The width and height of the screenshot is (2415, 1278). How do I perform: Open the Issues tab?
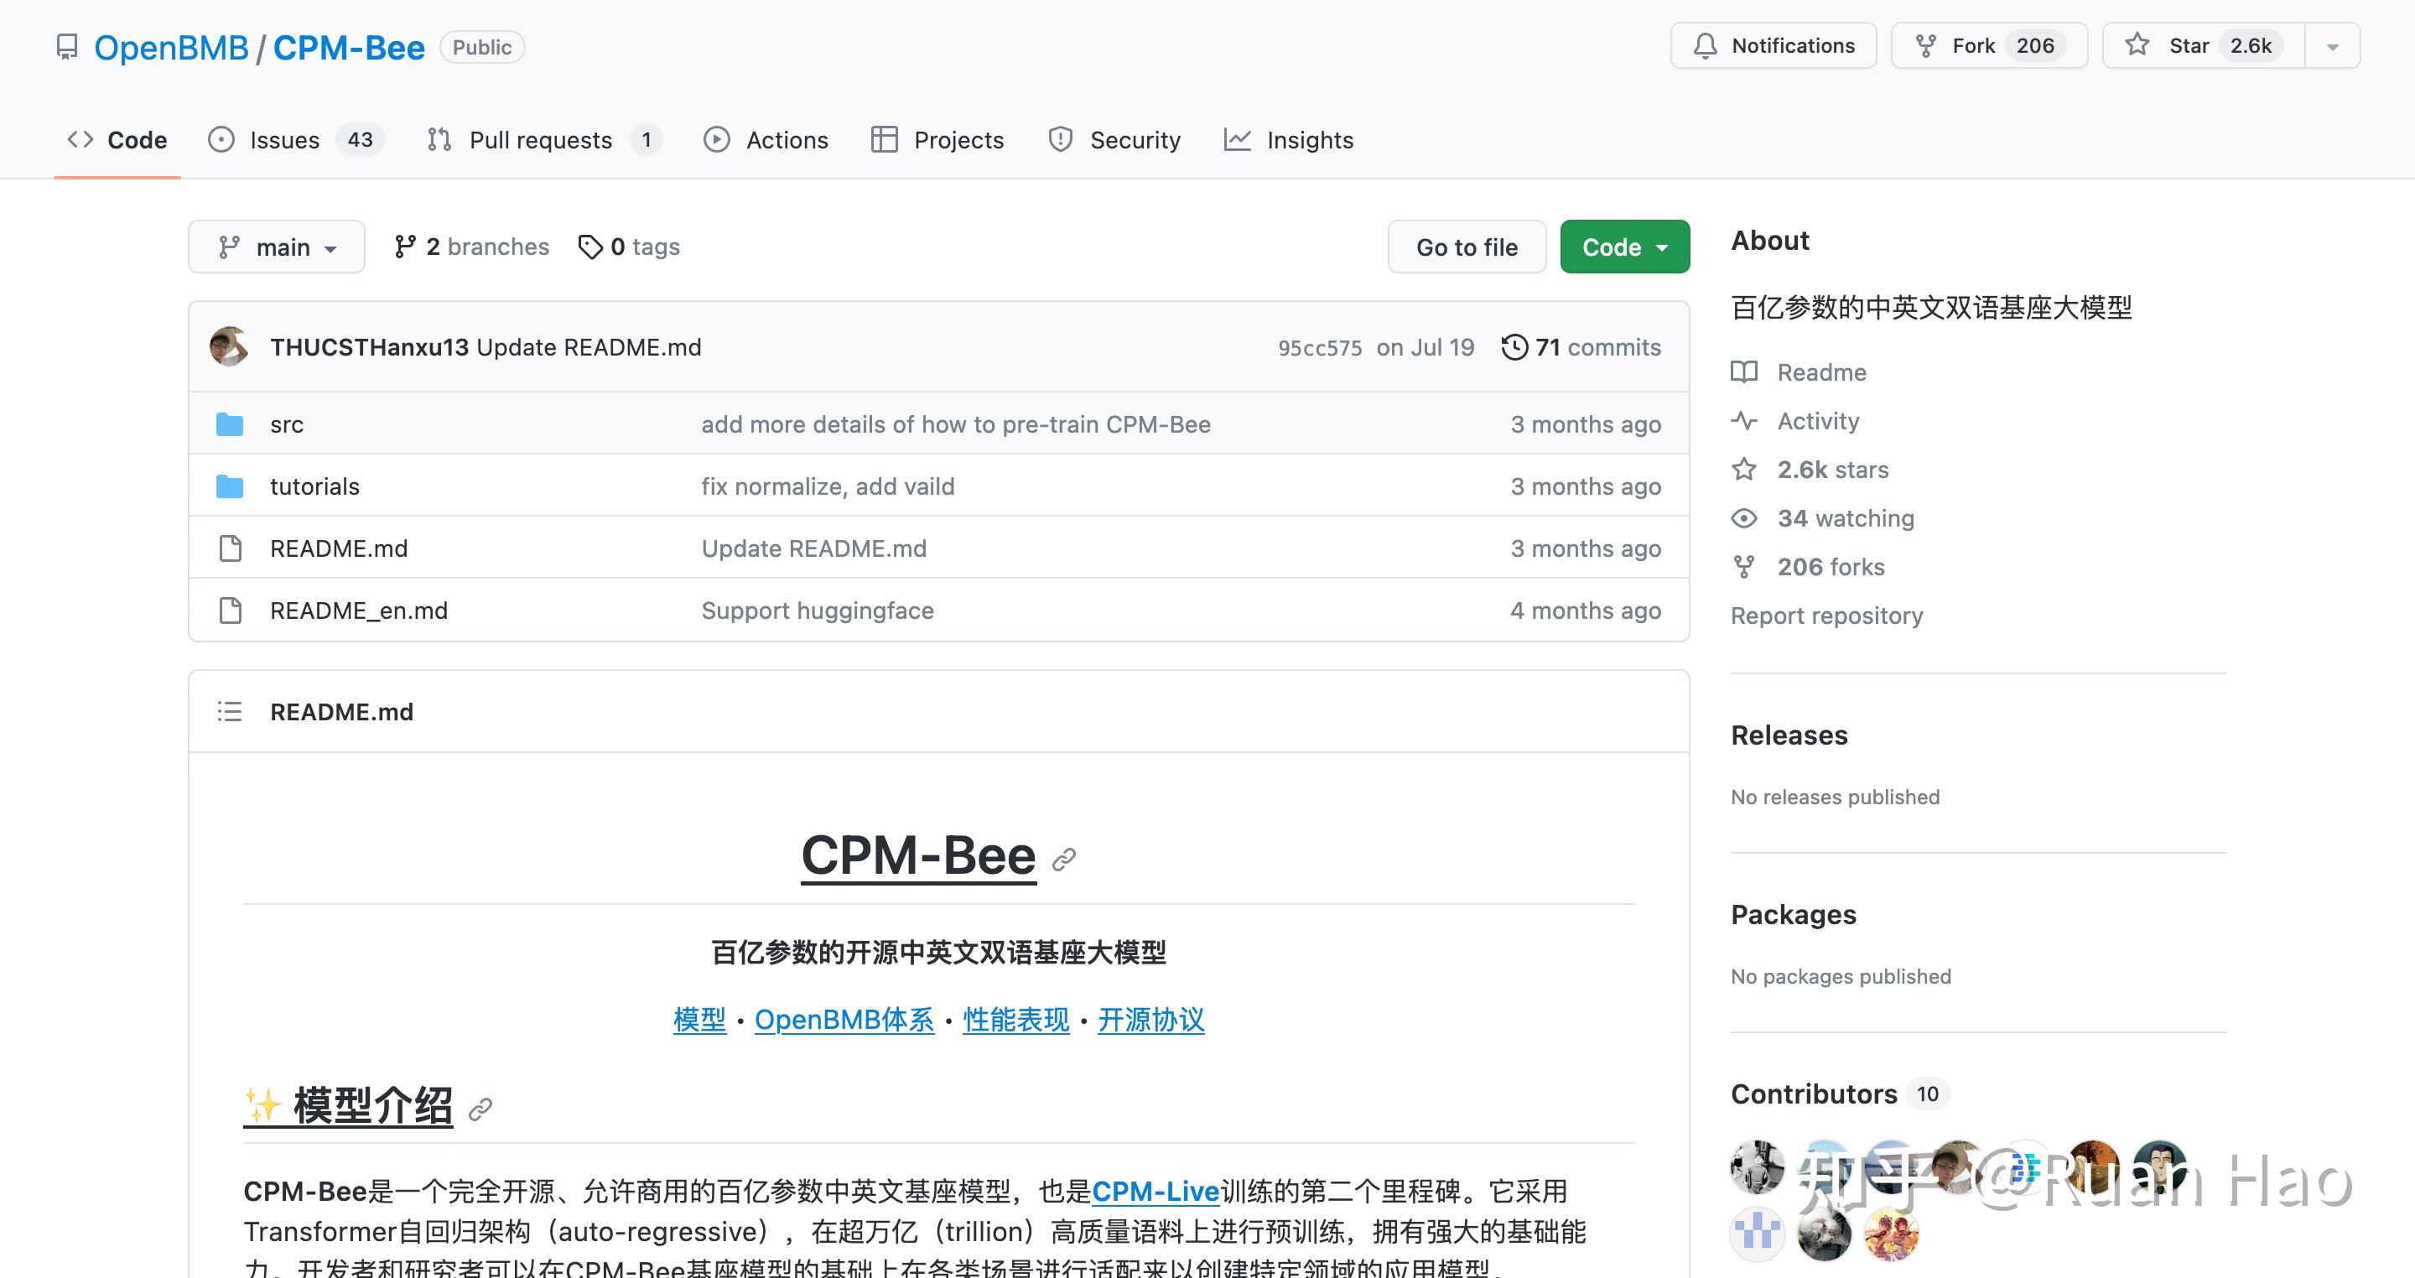283,140
